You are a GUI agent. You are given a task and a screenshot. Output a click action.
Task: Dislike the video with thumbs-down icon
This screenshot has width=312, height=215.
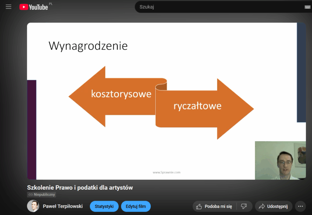tap(244, 206)
